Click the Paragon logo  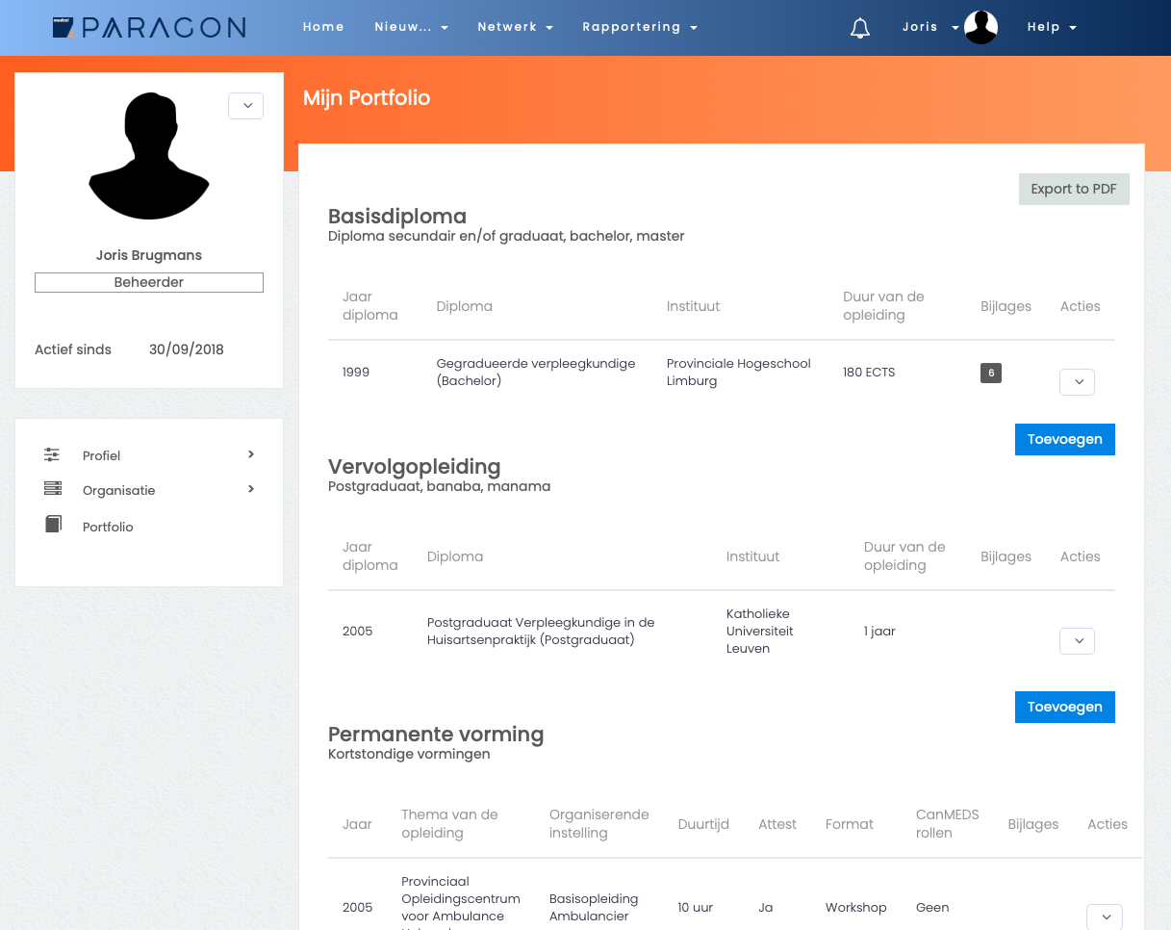point(149,28)
